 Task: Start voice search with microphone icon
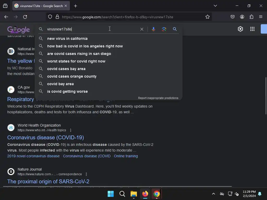coord(153,29)
